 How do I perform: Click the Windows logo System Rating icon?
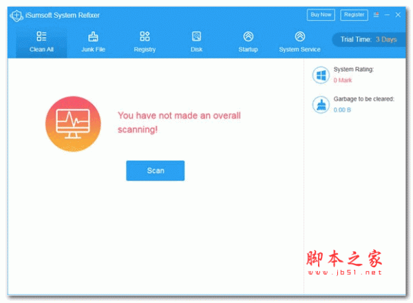pos(321,75)
